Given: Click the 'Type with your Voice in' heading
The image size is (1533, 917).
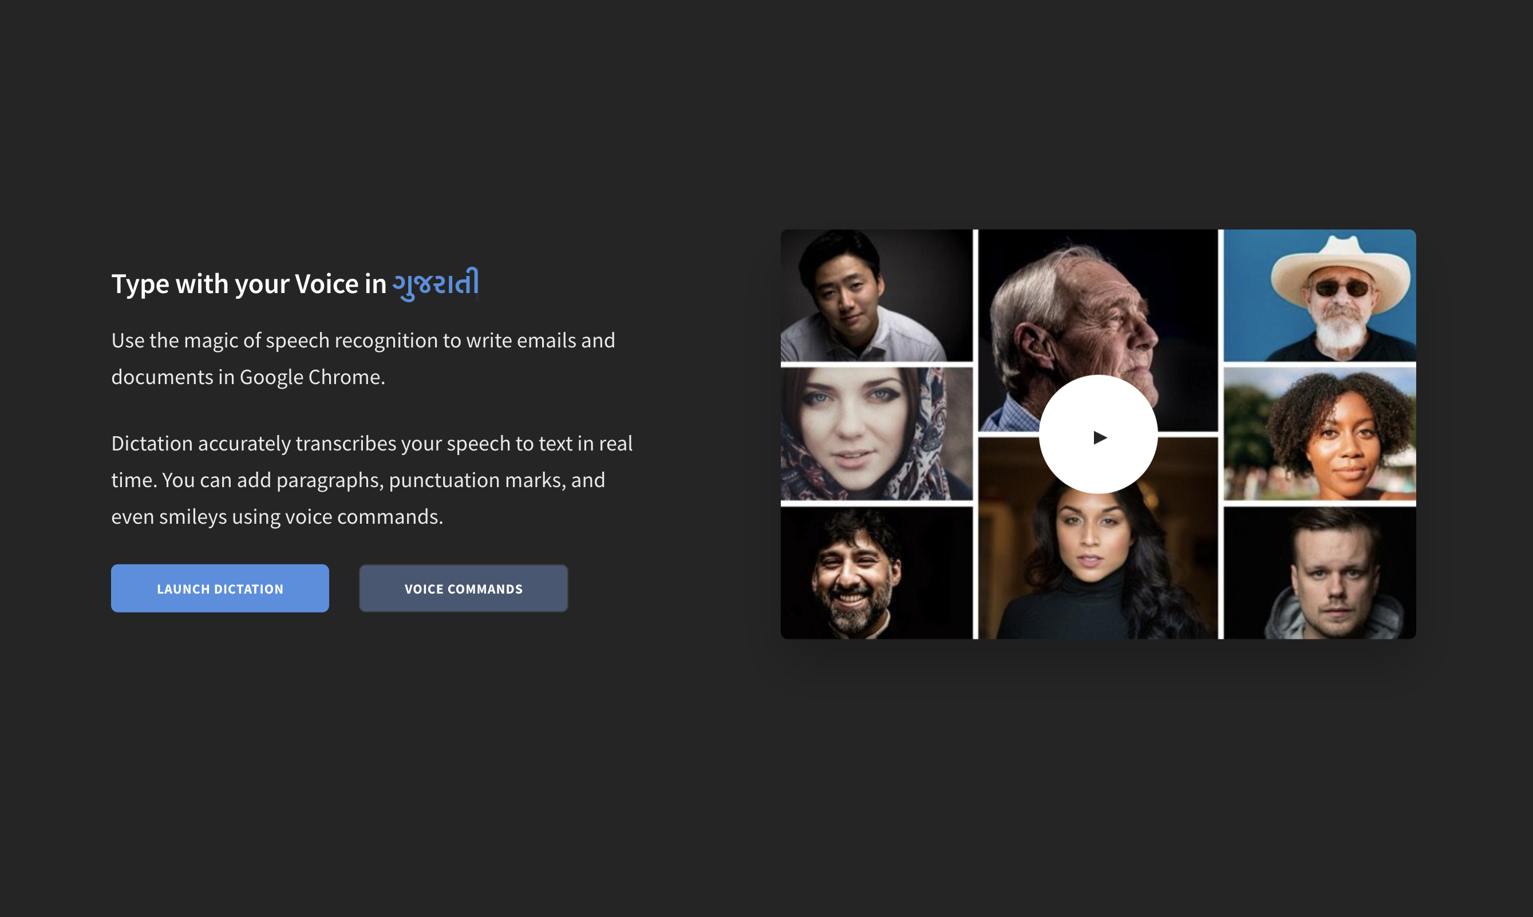Looking at the screenshot, I should 248,284.
